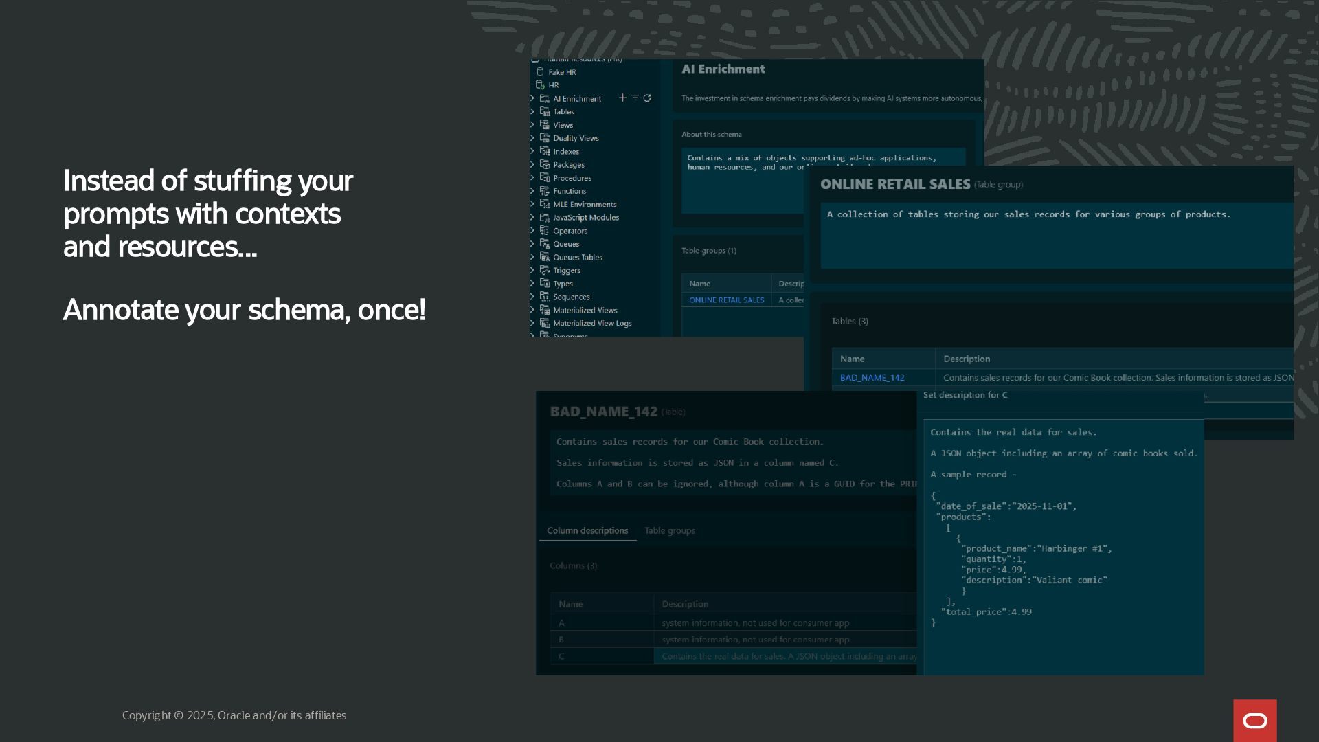Screen dimensions: 1319x742
Task: Click the HR database connection icon
Action: (x=540, y=85)
